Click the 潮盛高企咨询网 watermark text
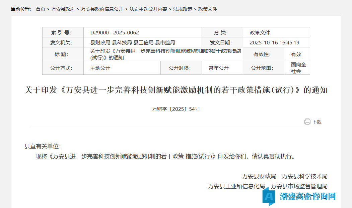352x208 pixels. [x=307, y=196]
